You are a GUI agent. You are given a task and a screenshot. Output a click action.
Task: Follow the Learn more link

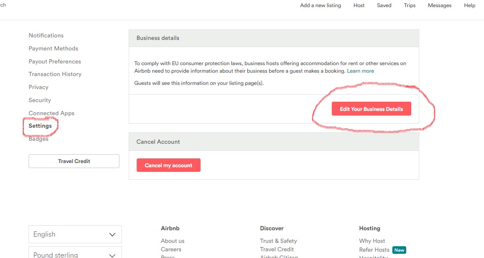click(x=360, y=71)
